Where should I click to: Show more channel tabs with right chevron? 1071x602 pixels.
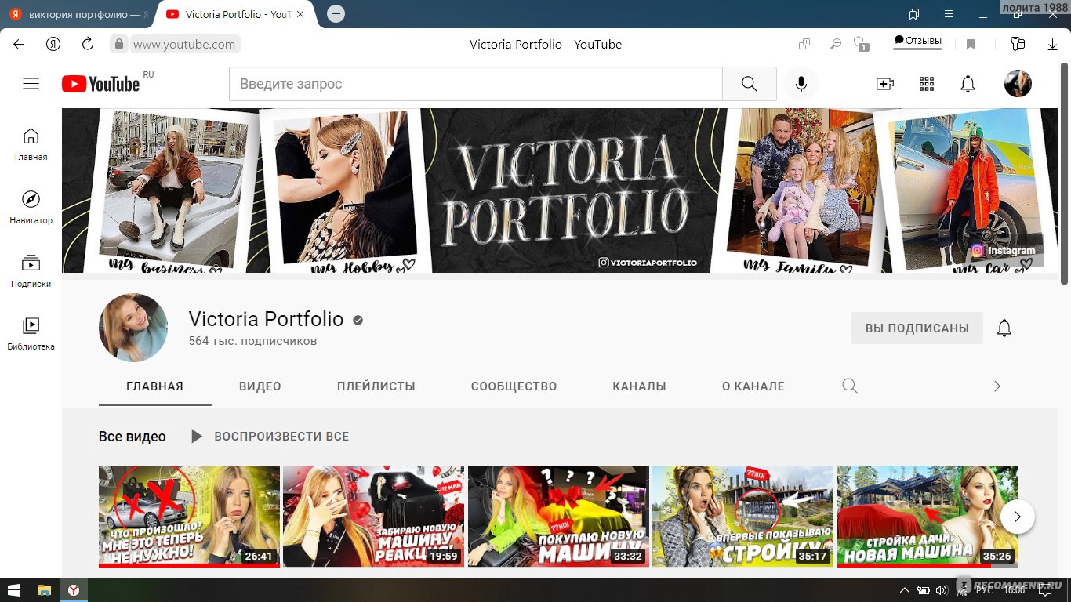(997, 386)
